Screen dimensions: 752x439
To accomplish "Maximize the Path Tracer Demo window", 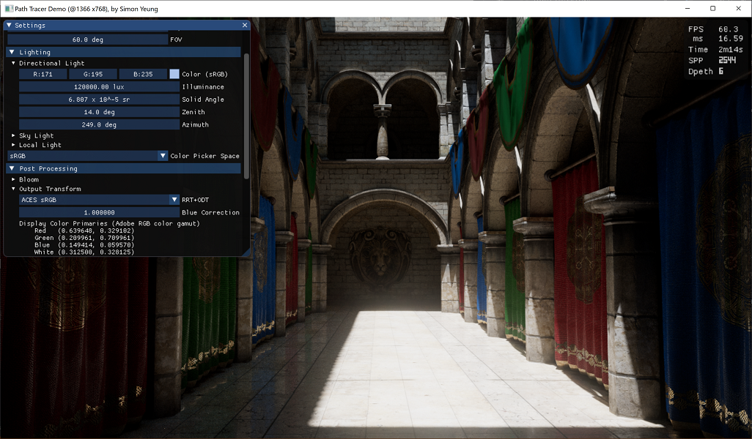I will click(712, 9).
